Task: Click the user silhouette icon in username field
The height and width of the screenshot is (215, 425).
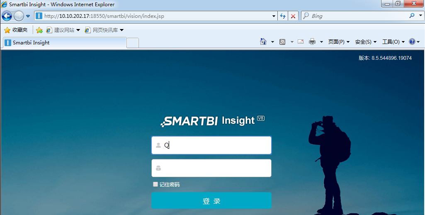Action: coord(158,146)
